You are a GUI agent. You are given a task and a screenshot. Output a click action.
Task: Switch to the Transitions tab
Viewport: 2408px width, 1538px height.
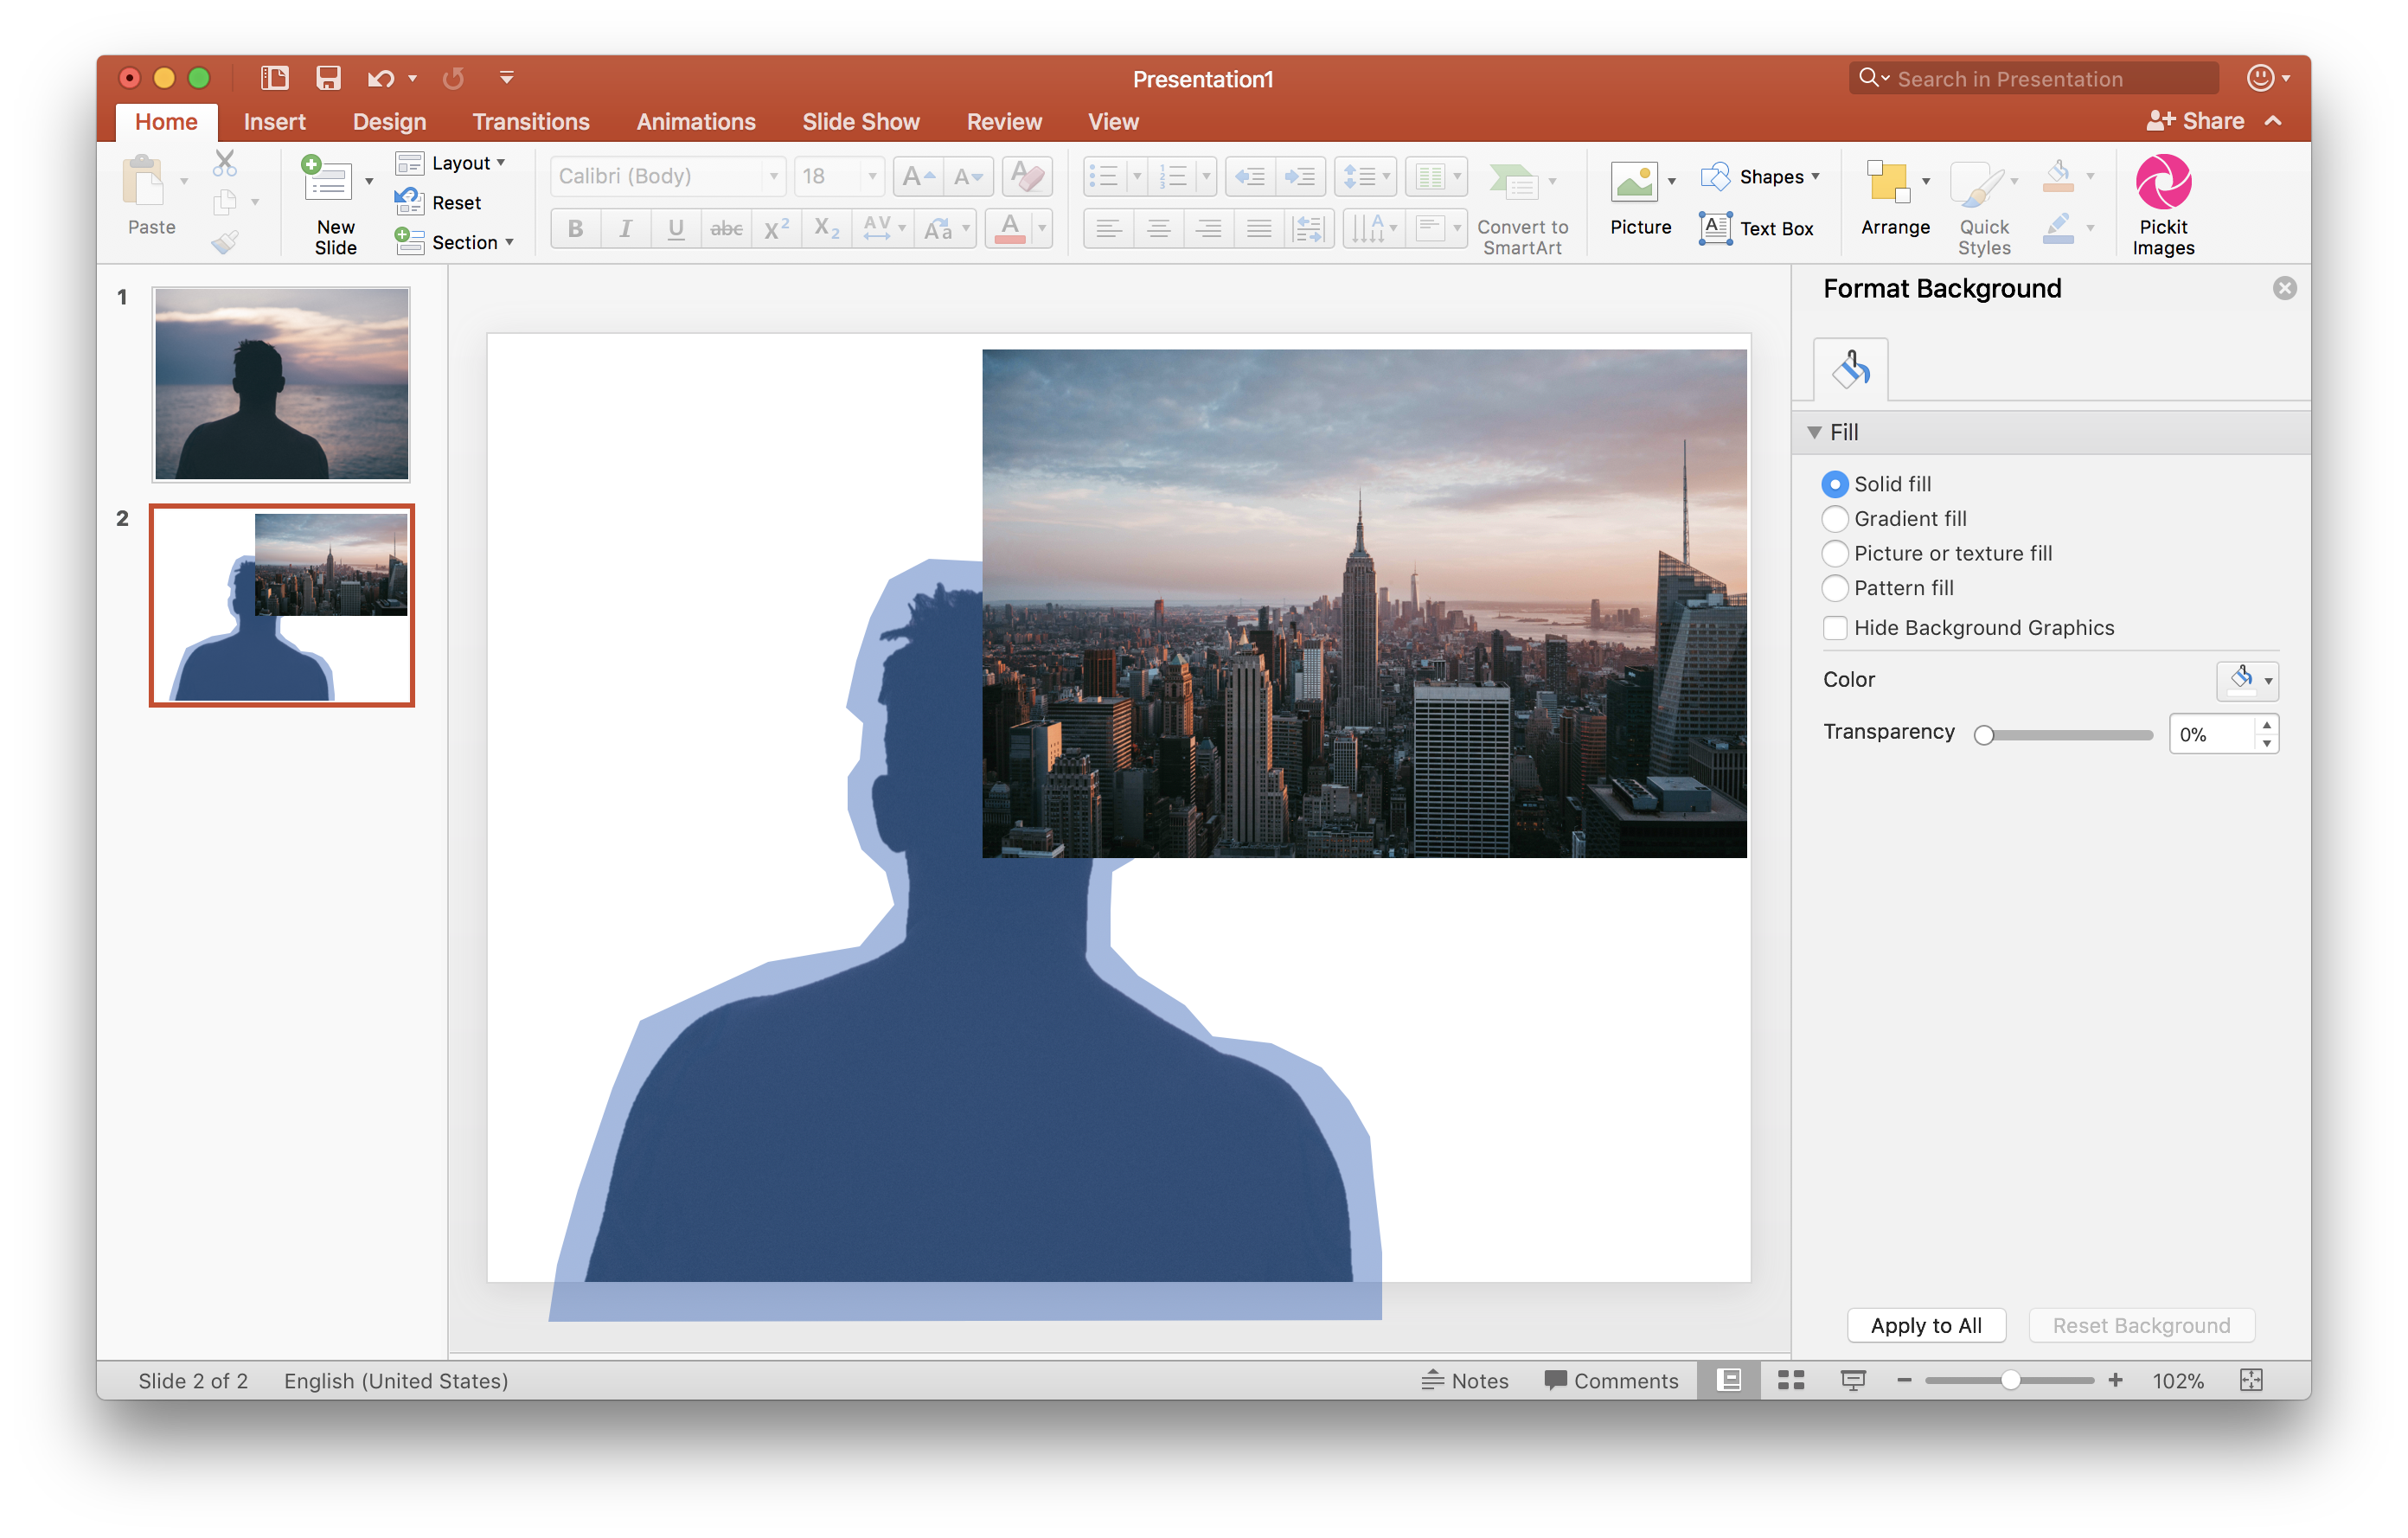tap(531, 121)
